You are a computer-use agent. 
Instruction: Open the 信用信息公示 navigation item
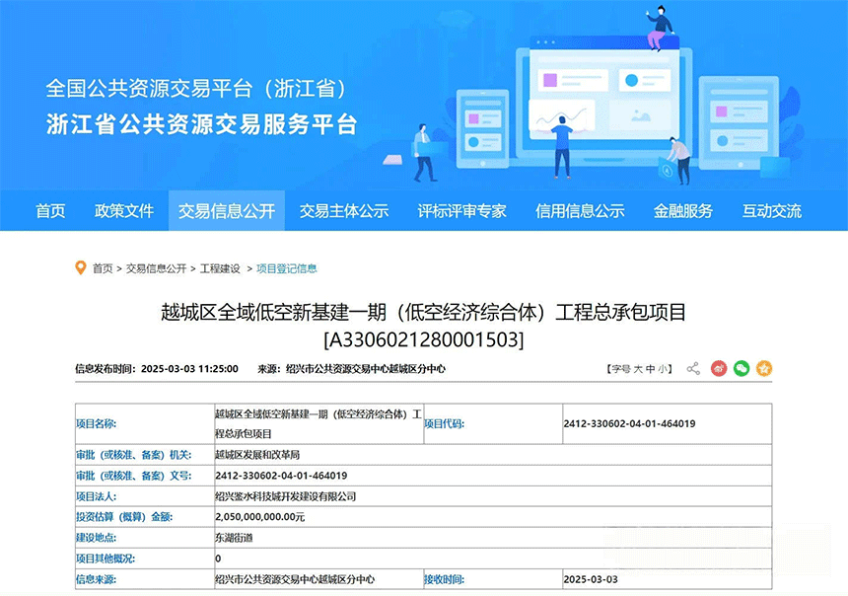[580, 211]
